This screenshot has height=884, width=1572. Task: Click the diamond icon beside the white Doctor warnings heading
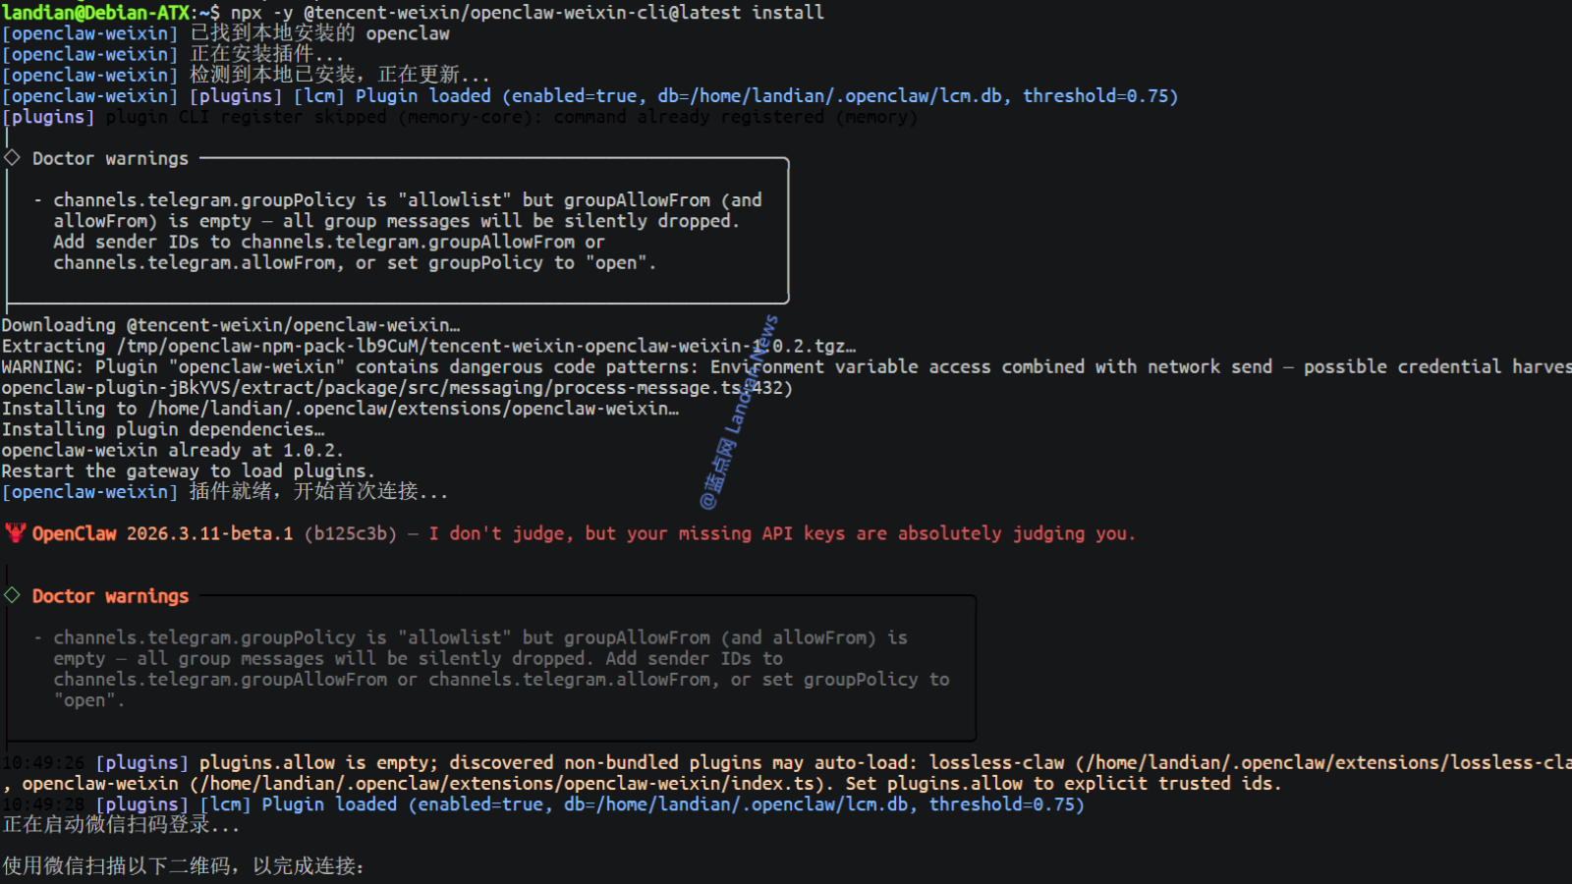(12, 158)
